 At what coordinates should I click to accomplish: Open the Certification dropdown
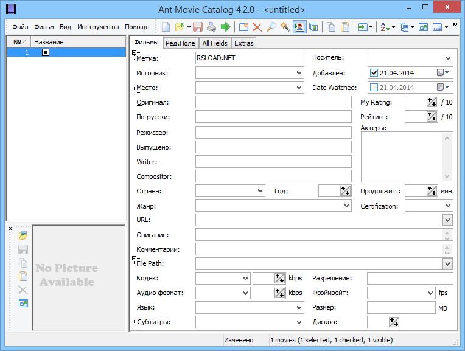[x=448, y=206]
